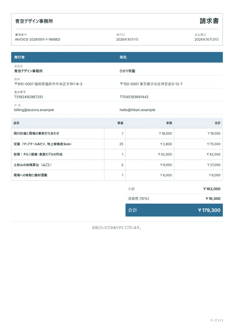Viewport: 234px width, 330px height.
Task: Click item 空撮（1ヘクタールあたり、地上解像度3cm）
Action: click(x=43, y=144)
